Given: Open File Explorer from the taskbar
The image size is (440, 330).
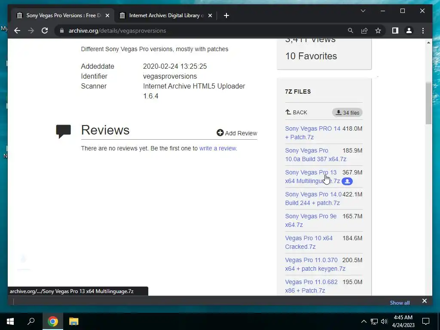Looking at the screenshot, I should coord(73,321).
